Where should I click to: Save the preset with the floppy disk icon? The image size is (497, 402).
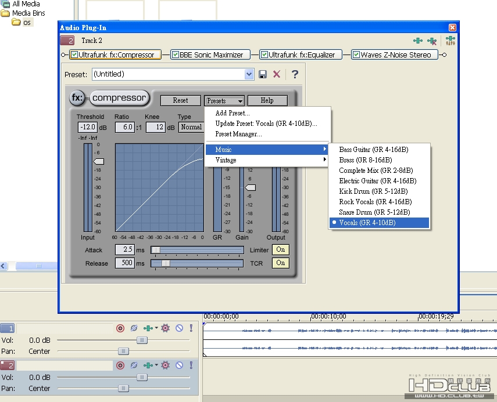pos(262,74)
